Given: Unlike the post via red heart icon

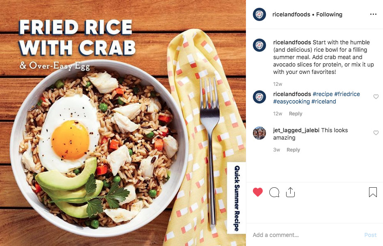Looking at the screenshot, I should pyautogui.click(x=258, y=192).
